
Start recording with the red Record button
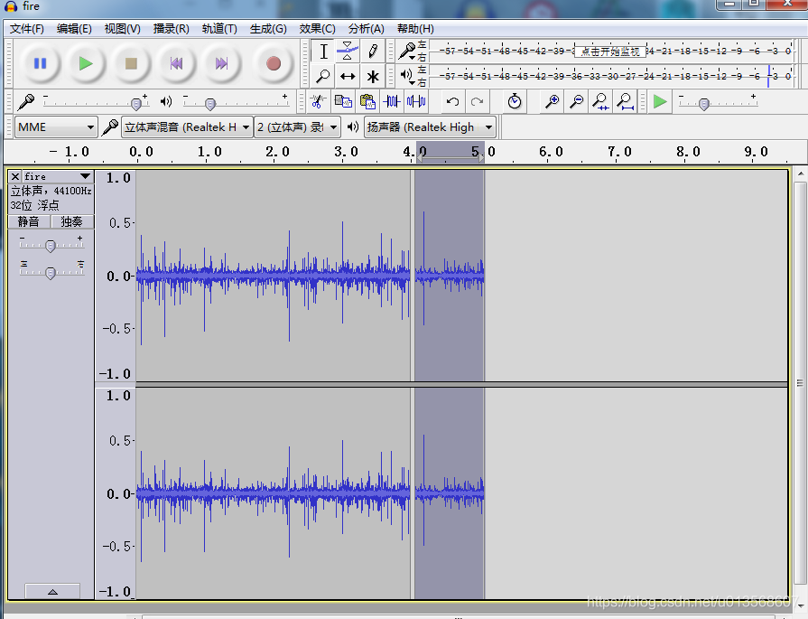pos(274,63)
